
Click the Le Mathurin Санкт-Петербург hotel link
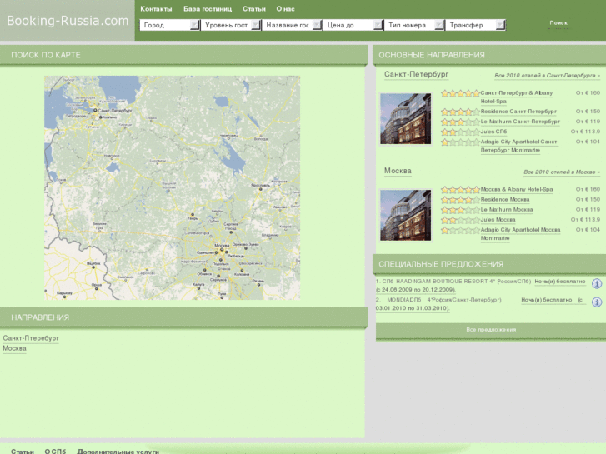coord(518,122)
